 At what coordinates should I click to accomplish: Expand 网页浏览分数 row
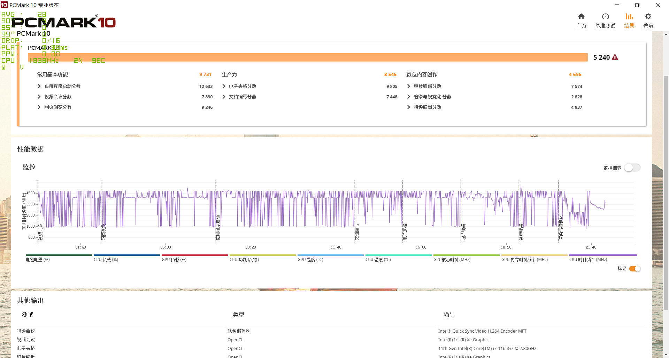click(39, 107)
